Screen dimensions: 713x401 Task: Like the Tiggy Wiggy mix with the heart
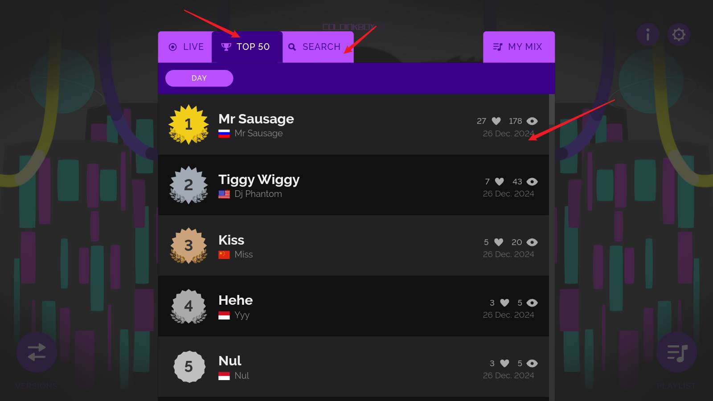(x=500, y=182)
